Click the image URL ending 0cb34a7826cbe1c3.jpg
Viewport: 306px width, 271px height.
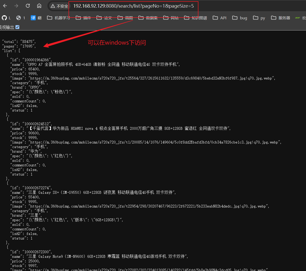[155, 142]
